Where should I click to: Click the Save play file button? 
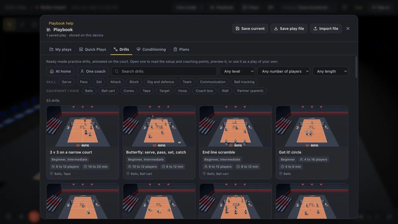point(289,29)
